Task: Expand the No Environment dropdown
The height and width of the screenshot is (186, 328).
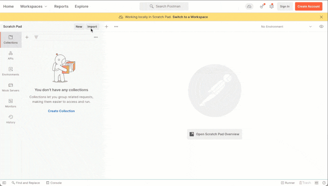Action: click(287, 27)
